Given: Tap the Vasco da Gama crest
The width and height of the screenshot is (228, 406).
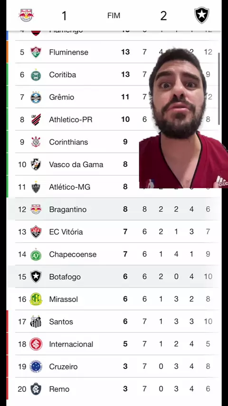Looking at the screenshot, I should (x=36, y=164).
